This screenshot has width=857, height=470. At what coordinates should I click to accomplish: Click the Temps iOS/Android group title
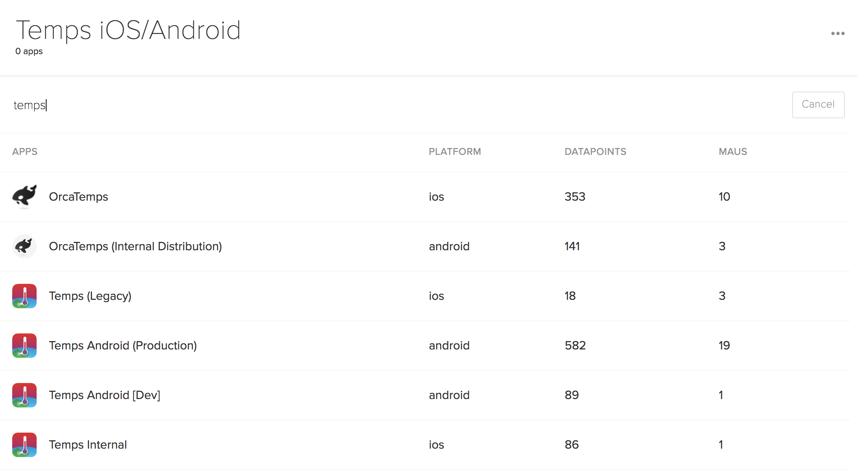[x=128, y=30]
